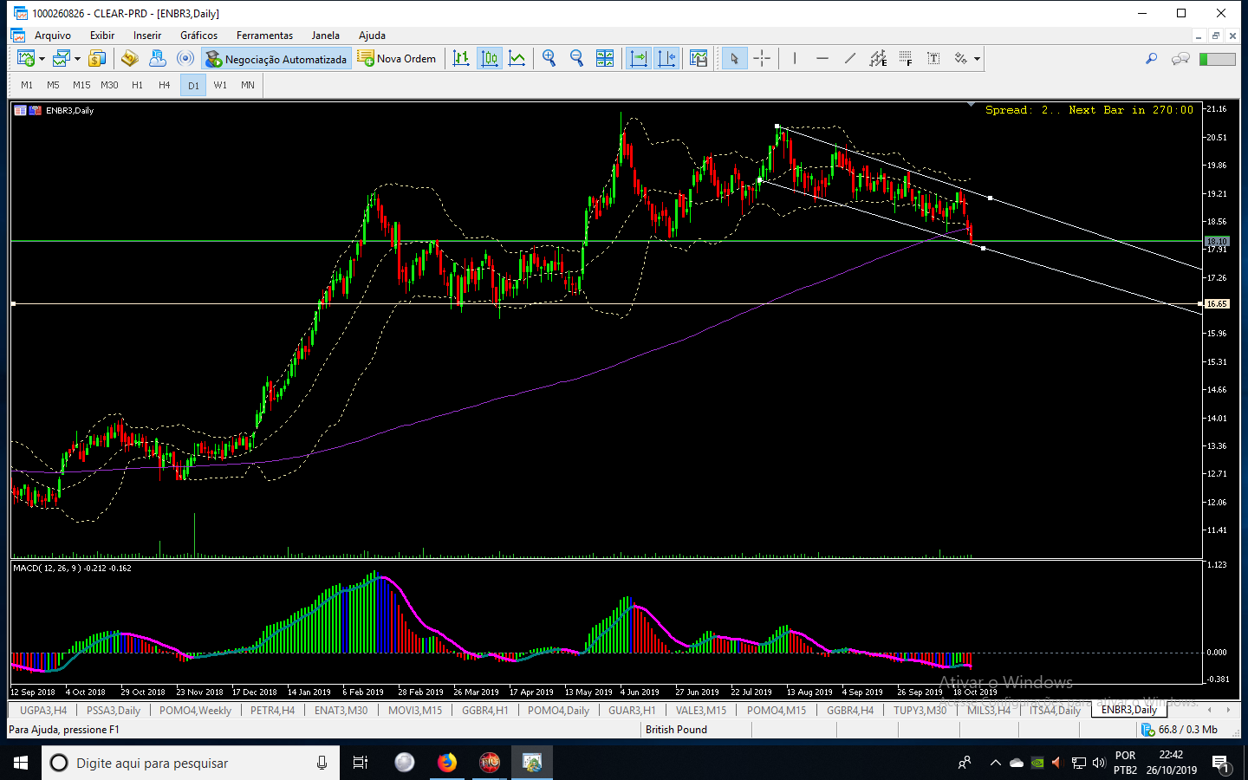Select the crosshair cursor tool

[x=762, y=58]
